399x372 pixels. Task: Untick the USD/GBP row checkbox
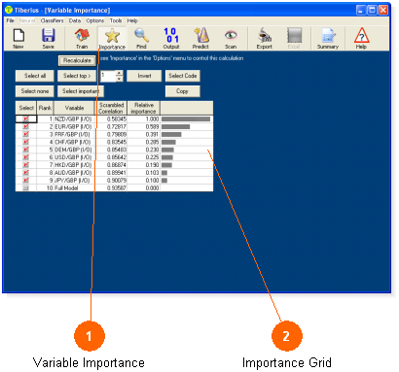pyautogui.click(x=26, y=157)
